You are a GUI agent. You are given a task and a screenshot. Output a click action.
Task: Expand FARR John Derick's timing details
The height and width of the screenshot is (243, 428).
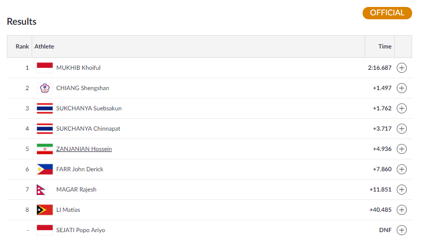(x=402, y=169)
